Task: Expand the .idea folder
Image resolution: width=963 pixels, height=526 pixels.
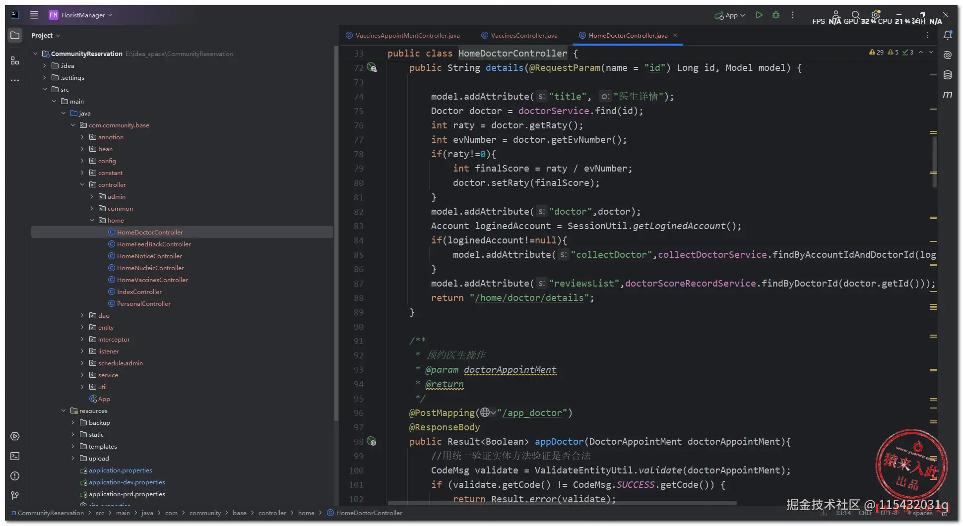Action: click(45, 65)
